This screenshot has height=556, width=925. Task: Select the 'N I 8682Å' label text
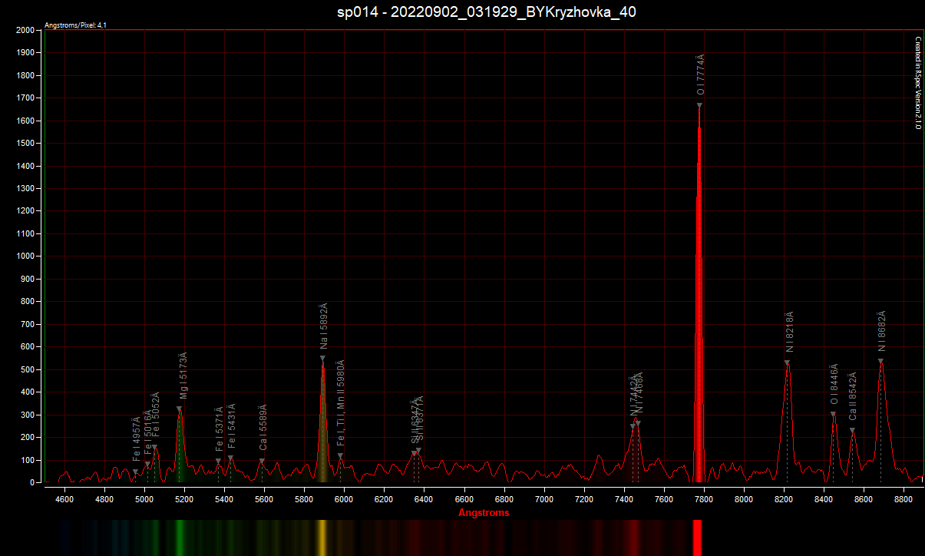click(882, 331)
